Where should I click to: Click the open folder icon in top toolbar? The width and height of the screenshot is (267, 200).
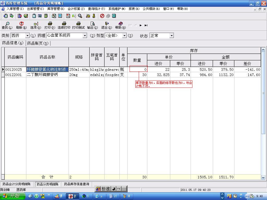[x=88, y=16]
